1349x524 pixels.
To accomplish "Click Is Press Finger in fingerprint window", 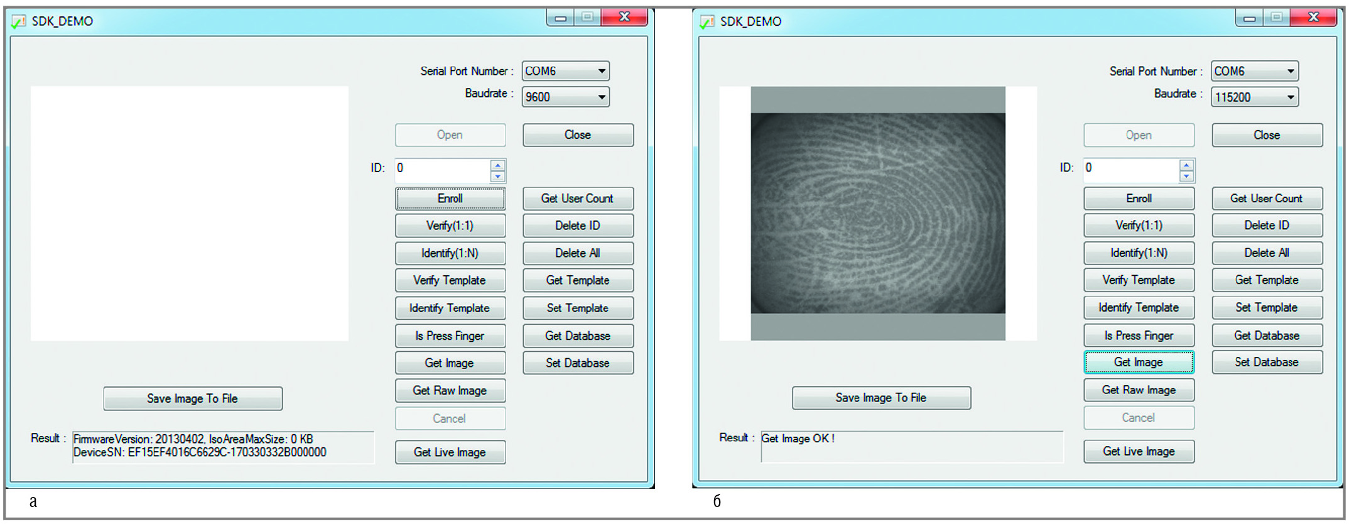I will pyautogui.click(x=1138, y=336).
